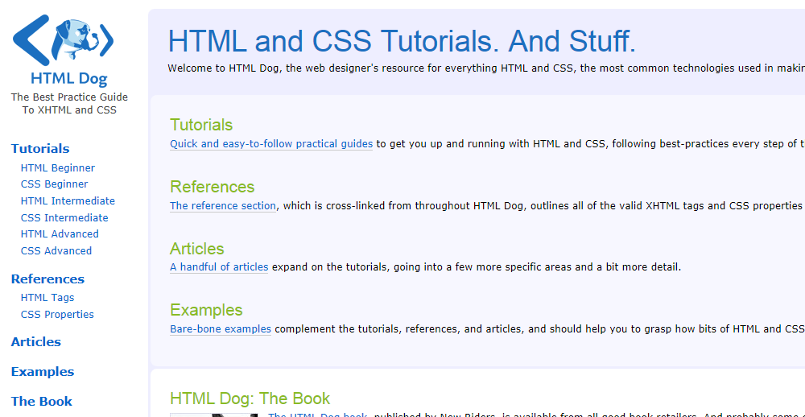Screen dimensions: 805x417
Task: Open the HTML Tags reference
Action: pyautogui.click(x=47, y=297)
